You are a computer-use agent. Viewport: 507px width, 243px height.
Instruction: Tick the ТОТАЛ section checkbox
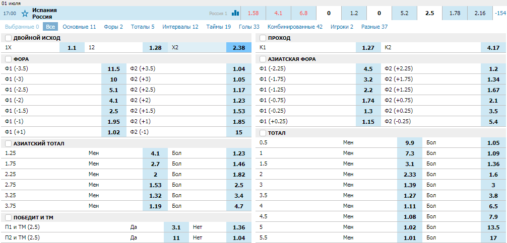tap(263, 133)
